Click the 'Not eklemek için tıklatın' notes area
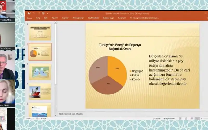Screen dimensions: 208x130 tap(71, 114)
